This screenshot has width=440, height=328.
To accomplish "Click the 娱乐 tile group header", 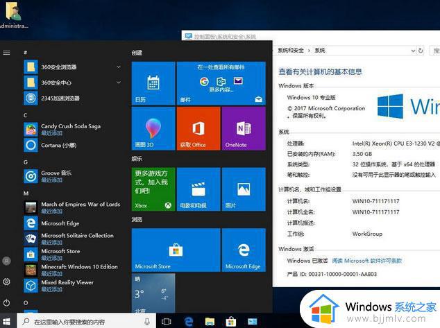I will pyautogui.click(x=137, y=159).
